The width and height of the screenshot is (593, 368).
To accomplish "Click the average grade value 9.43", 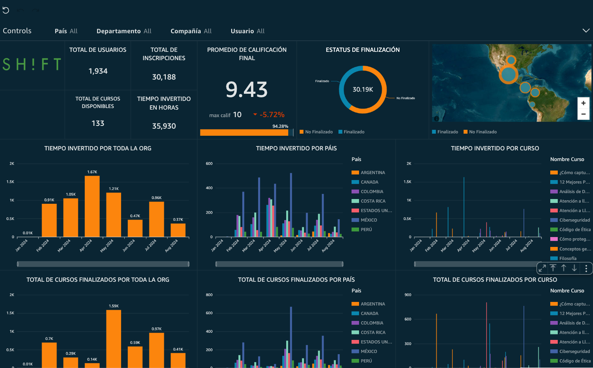I will (247, 89).
